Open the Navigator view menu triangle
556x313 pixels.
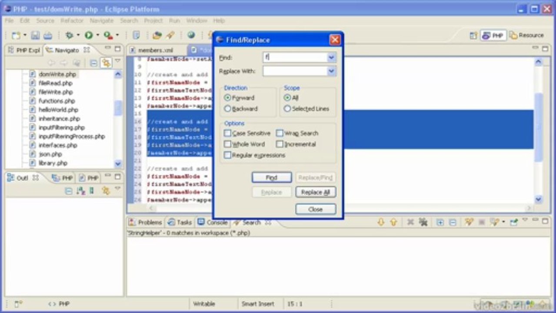(117, 61)
